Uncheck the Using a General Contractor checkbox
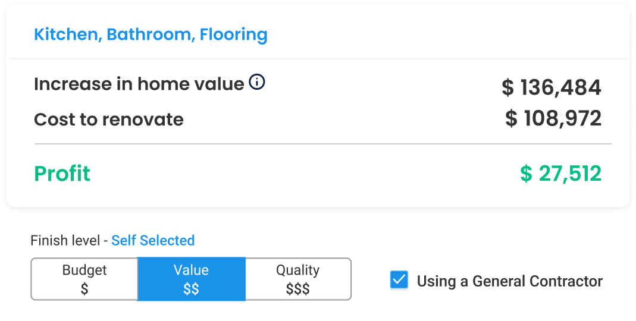 399,280
